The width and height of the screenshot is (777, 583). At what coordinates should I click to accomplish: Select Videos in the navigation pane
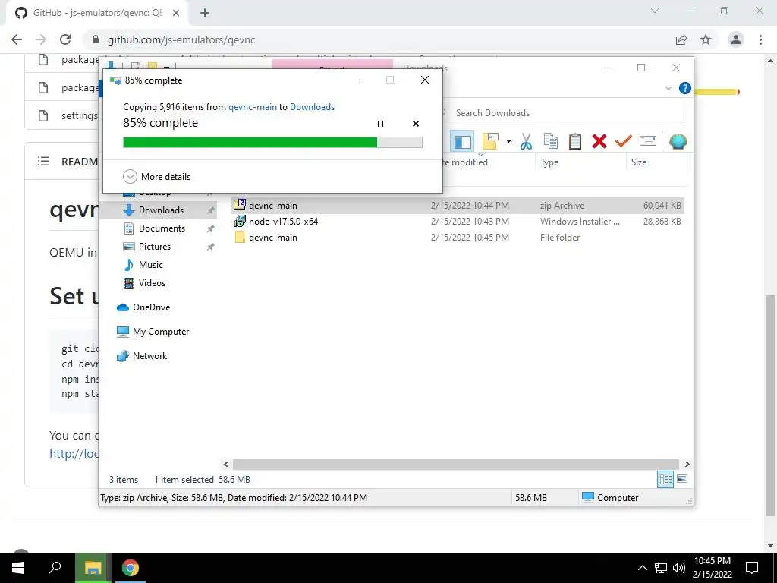click(x=152, y=283)
